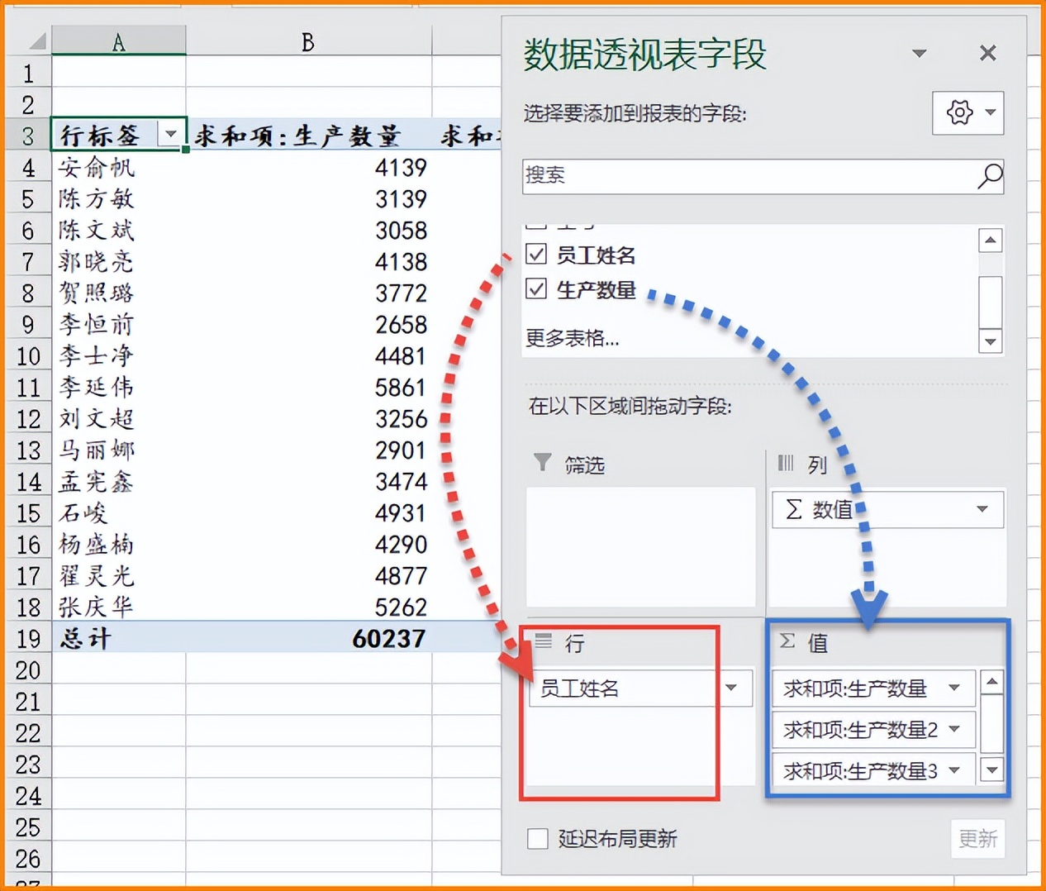Click the search magnifier in the field list

pyautogui.click(x=989, y=176)
